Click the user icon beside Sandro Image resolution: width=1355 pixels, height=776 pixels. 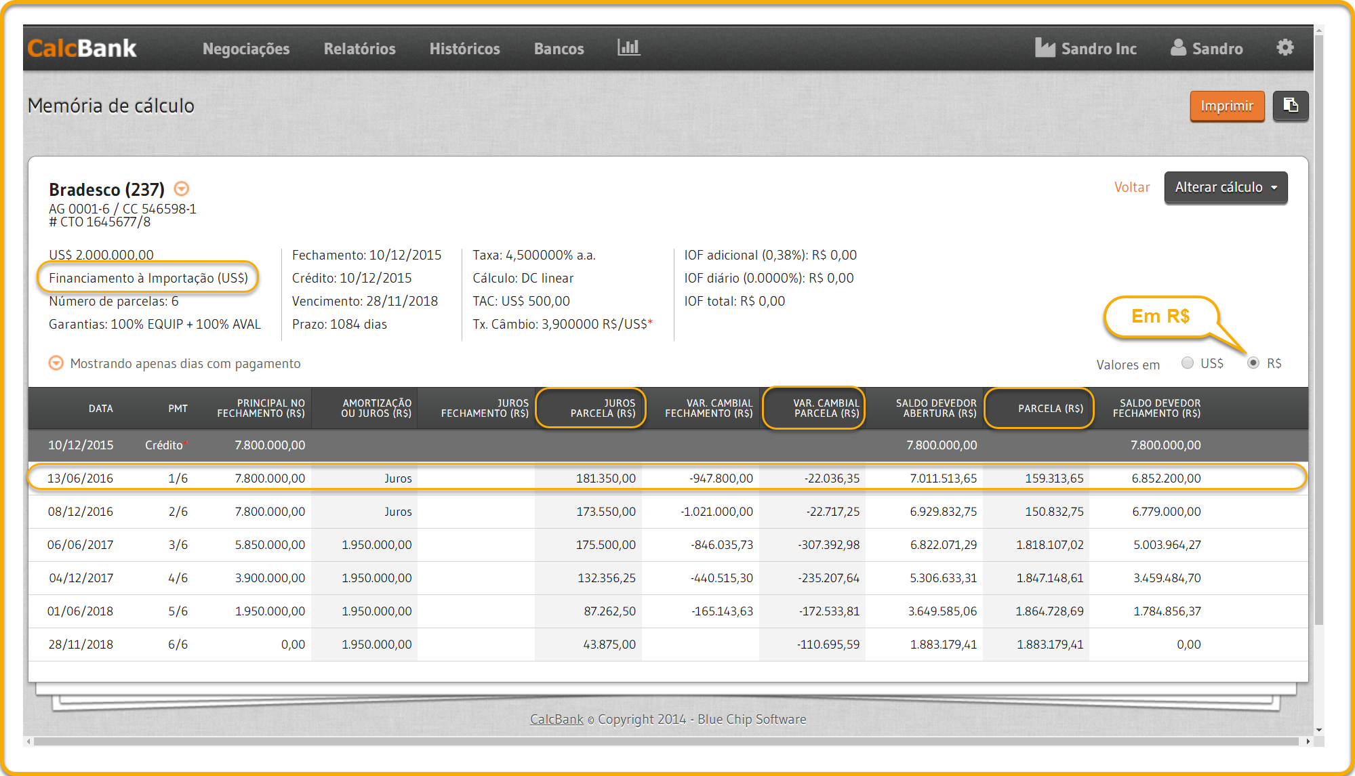pos(1178,47)
